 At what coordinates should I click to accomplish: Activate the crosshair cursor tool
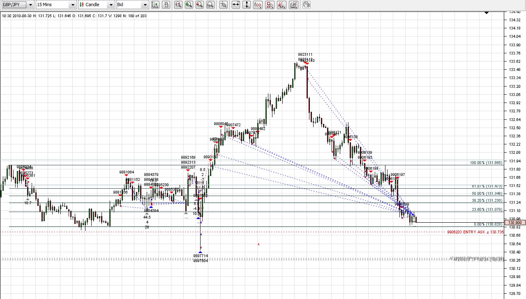pos(223,5)
